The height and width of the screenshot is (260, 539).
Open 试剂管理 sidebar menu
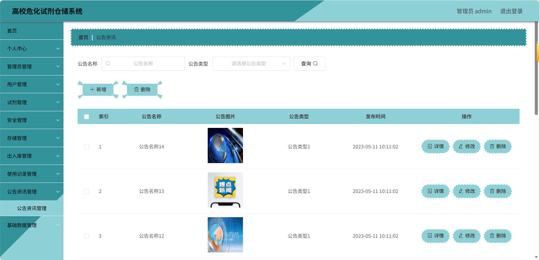(32, 102)
